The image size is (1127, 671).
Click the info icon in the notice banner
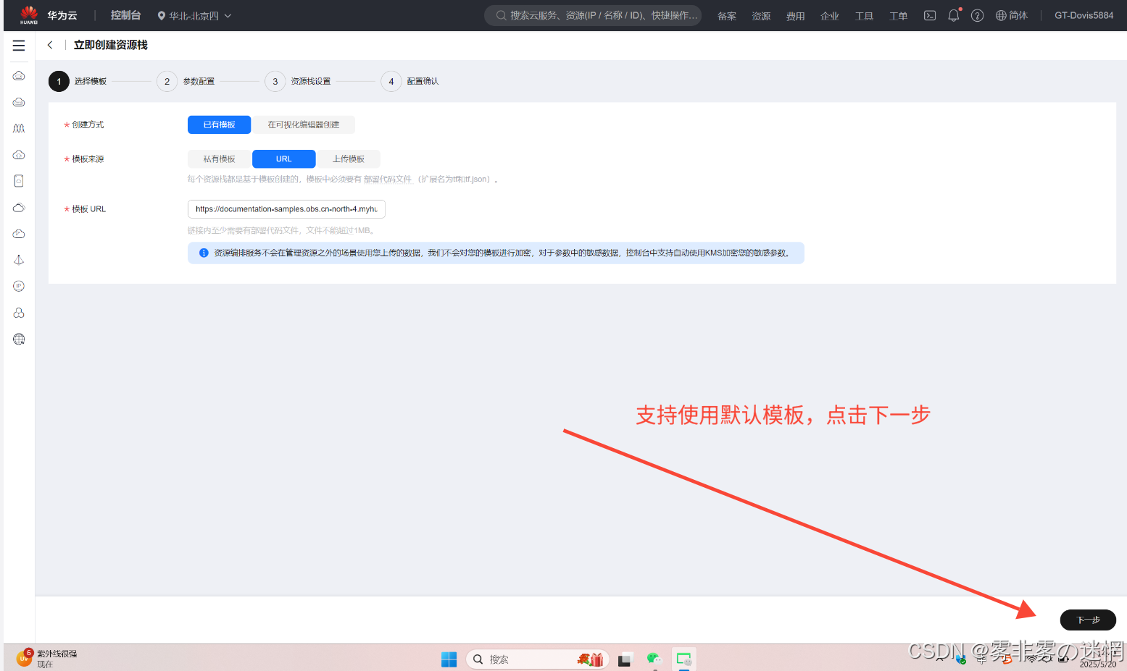click(204, 253)
